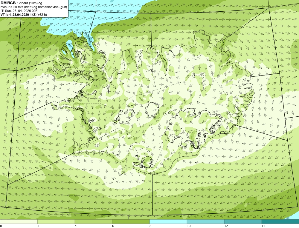Image resolution: width=299 pixels, height=228 pixels.
Task: Click the valid time 'VT: þri. 28.04.2020 14Z' text
Action: pyautogui.click(x=18, y=14)
